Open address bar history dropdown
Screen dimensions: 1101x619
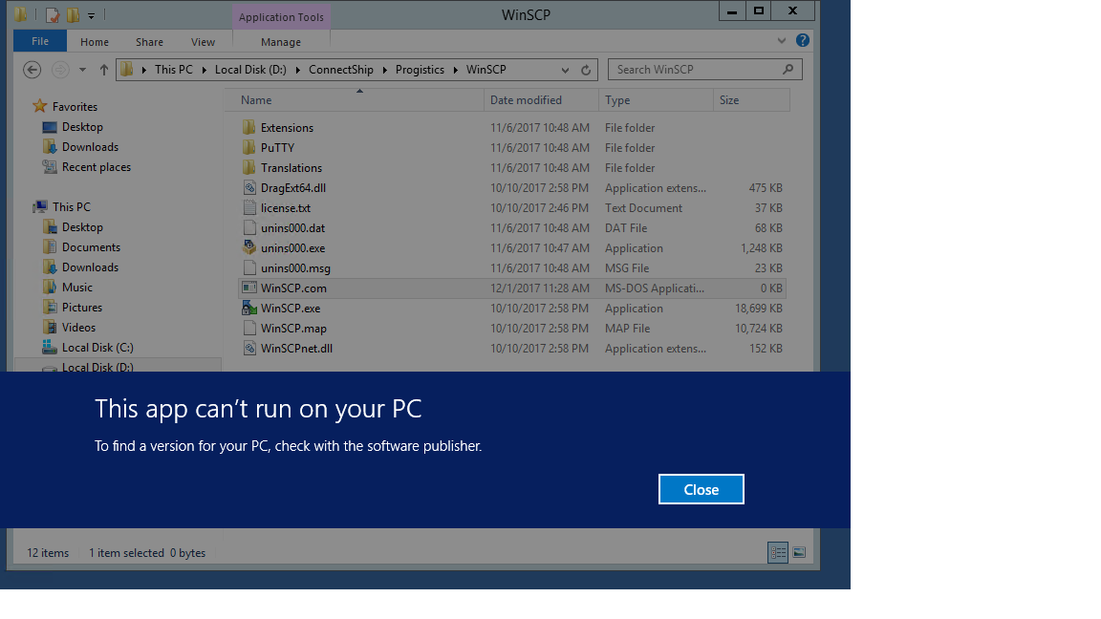[565, 70]
